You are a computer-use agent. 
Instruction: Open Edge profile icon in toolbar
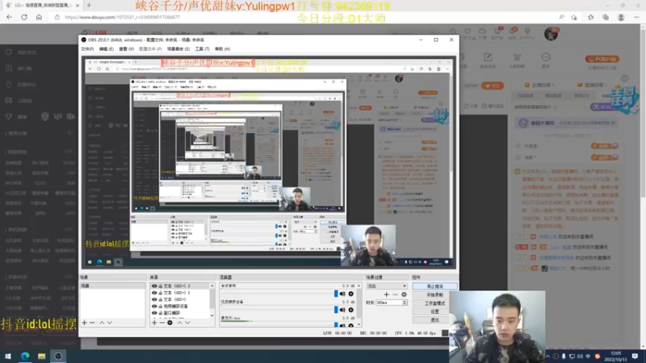point(621,17)
